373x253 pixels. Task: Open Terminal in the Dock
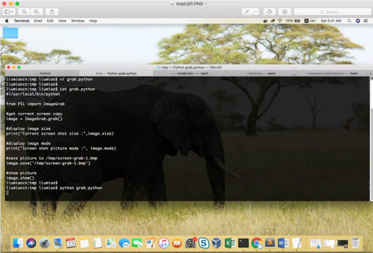point(243,243)
